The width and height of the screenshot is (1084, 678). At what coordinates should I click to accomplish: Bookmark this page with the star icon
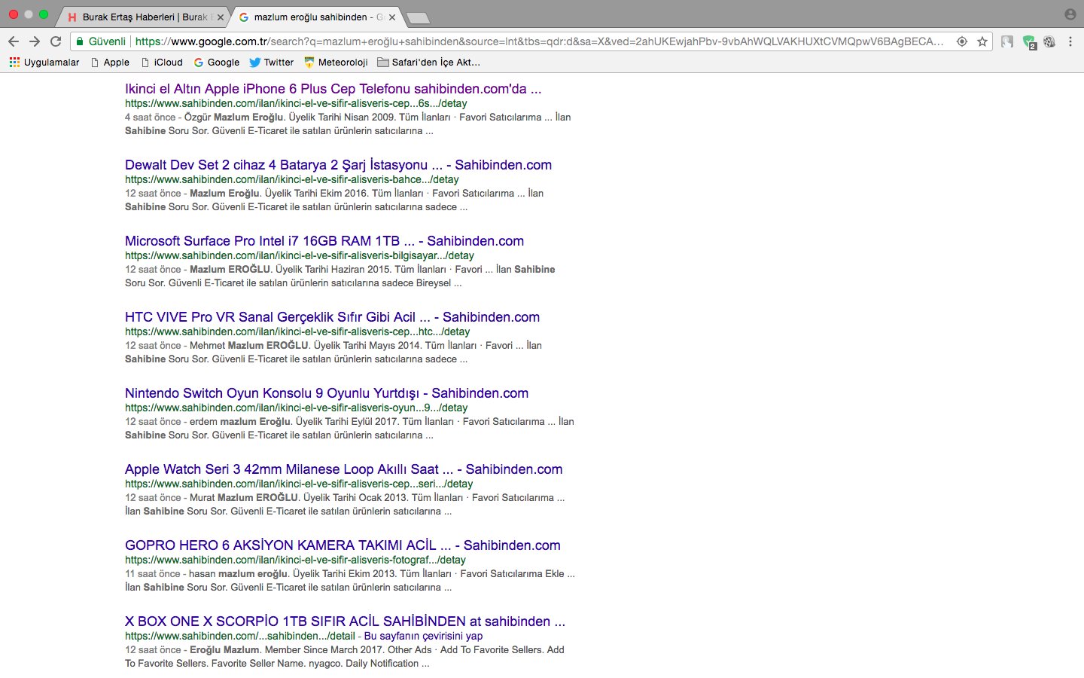click(982, 41)
